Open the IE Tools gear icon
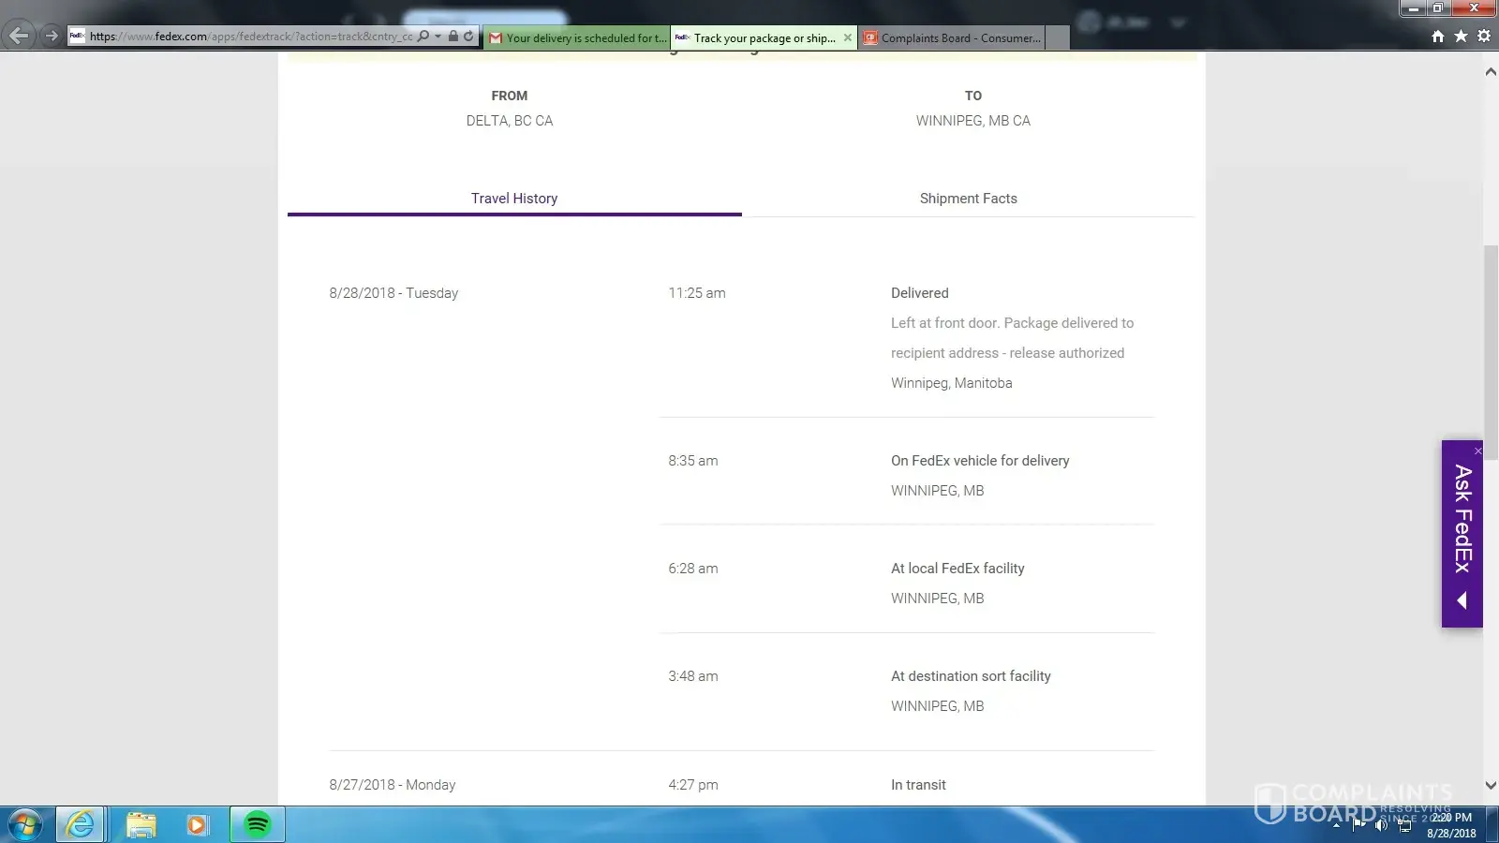Image resolution: width=1499 pixels, height=843 pixels. [1484, 37]
